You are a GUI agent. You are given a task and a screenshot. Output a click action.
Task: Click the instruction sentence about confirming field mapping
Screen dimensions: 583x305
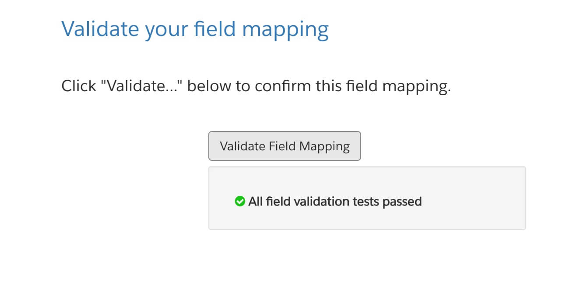point(256,86)
